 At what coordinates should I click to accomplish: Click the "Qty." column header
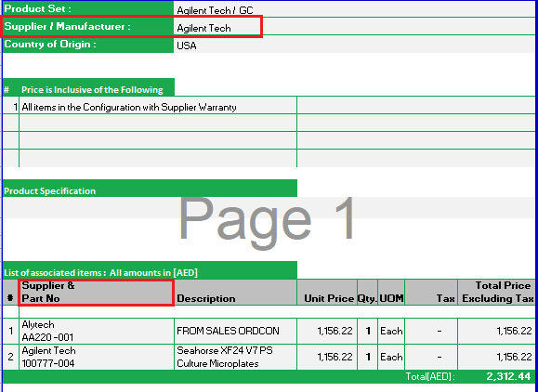367,293
